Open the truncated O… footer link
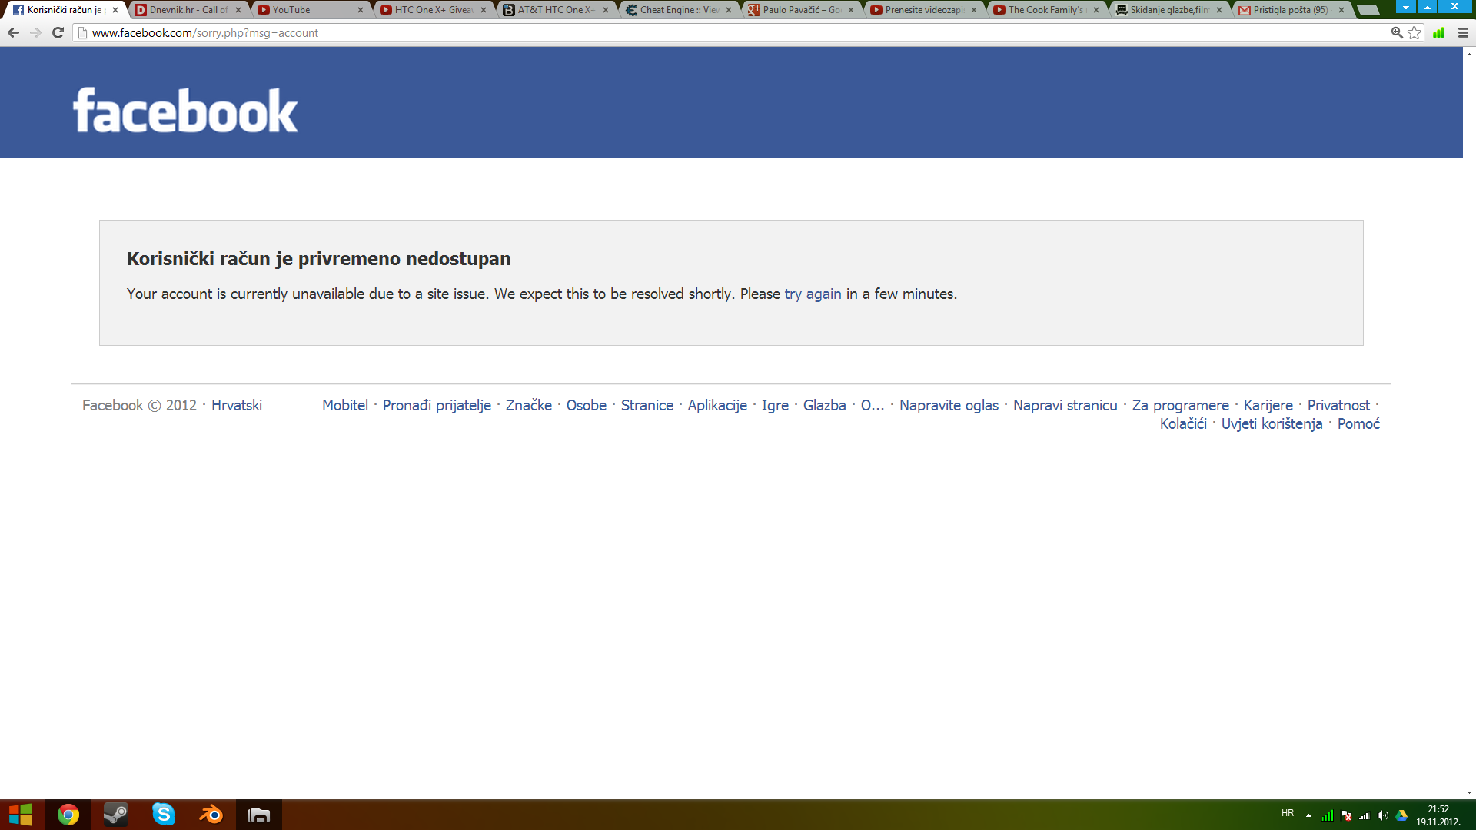The width and height of the screenshot is (1476, 830). point(873,405)
